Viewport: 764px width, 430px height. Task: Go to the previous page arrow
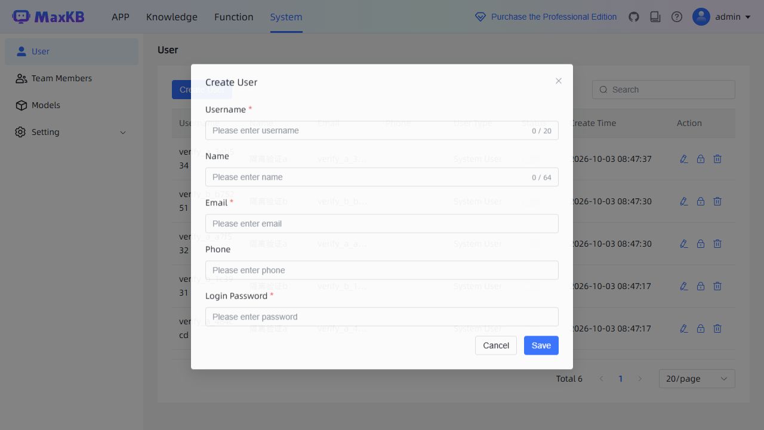[602, 379]
